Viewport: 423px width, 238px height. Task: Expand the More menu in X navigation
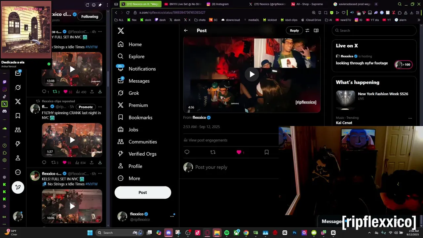click(x=129, y=178)
